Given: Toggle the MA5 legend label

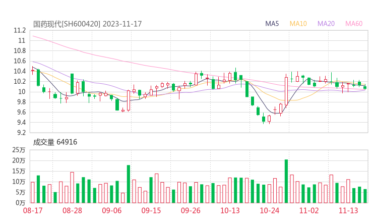Looking at the screenshot, I should (272, 24).
